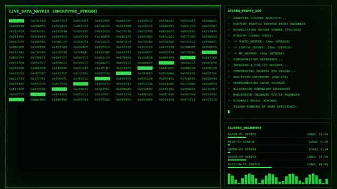Click matrix value 0x2C6C49
The height and width of the screenshot is (189, 337).
pyautogui.click(x=81, y=100)
